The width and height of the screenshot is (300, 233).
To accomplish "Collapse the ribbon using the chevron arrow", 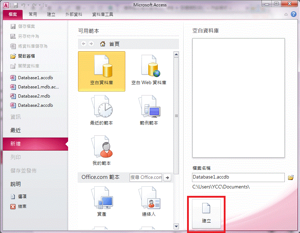I will click(x=286, y=14).
